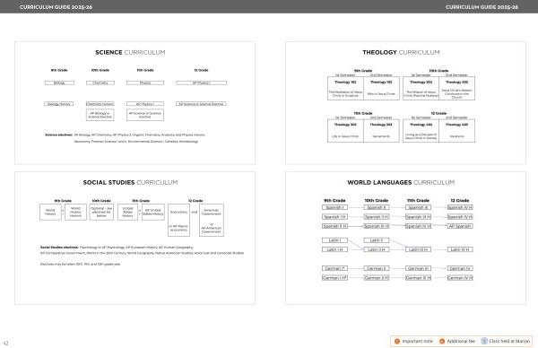Image resolution: width=538 pixels, height=348 pixels.
Task: Select the Spanish I box under 9th Grade
Action: (x=334, y=207)
